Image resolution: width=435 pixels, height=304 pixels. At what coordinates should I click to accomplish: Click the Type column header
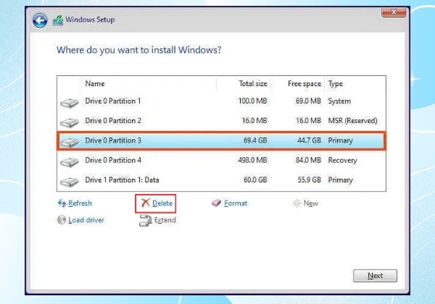coord(336,84)
